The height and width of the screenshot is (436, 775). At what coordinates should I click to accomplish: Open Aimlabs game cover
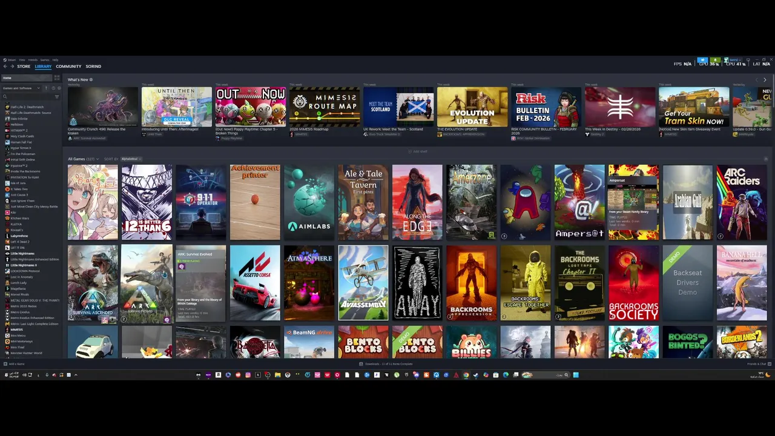(309, 202)
